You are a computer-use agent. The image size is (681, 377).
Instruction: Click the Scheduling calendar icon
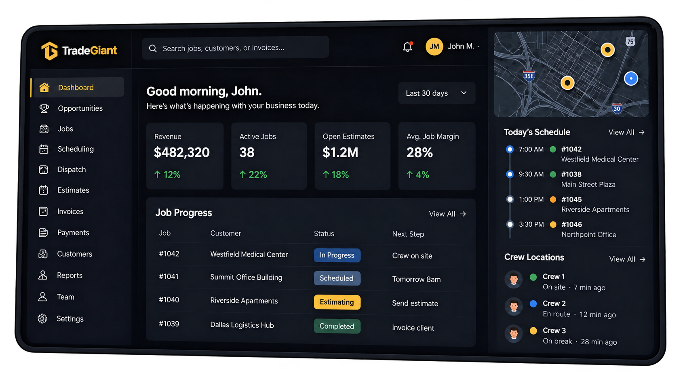[x=44, y=149]
